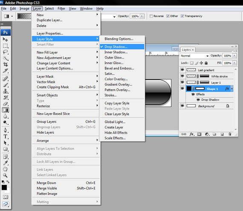Image resolution: width=243 pixels, height=211 pixels.
Task: Select the Brush tool
Action: pos(6,85)
